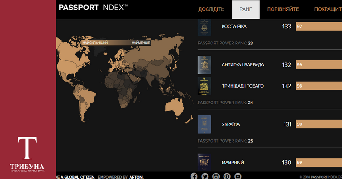Click the 'PASSPORT POWER RANK: 24' label
Image resolution: width=342 pixels, height=179 pixels.
coord(225,103)
